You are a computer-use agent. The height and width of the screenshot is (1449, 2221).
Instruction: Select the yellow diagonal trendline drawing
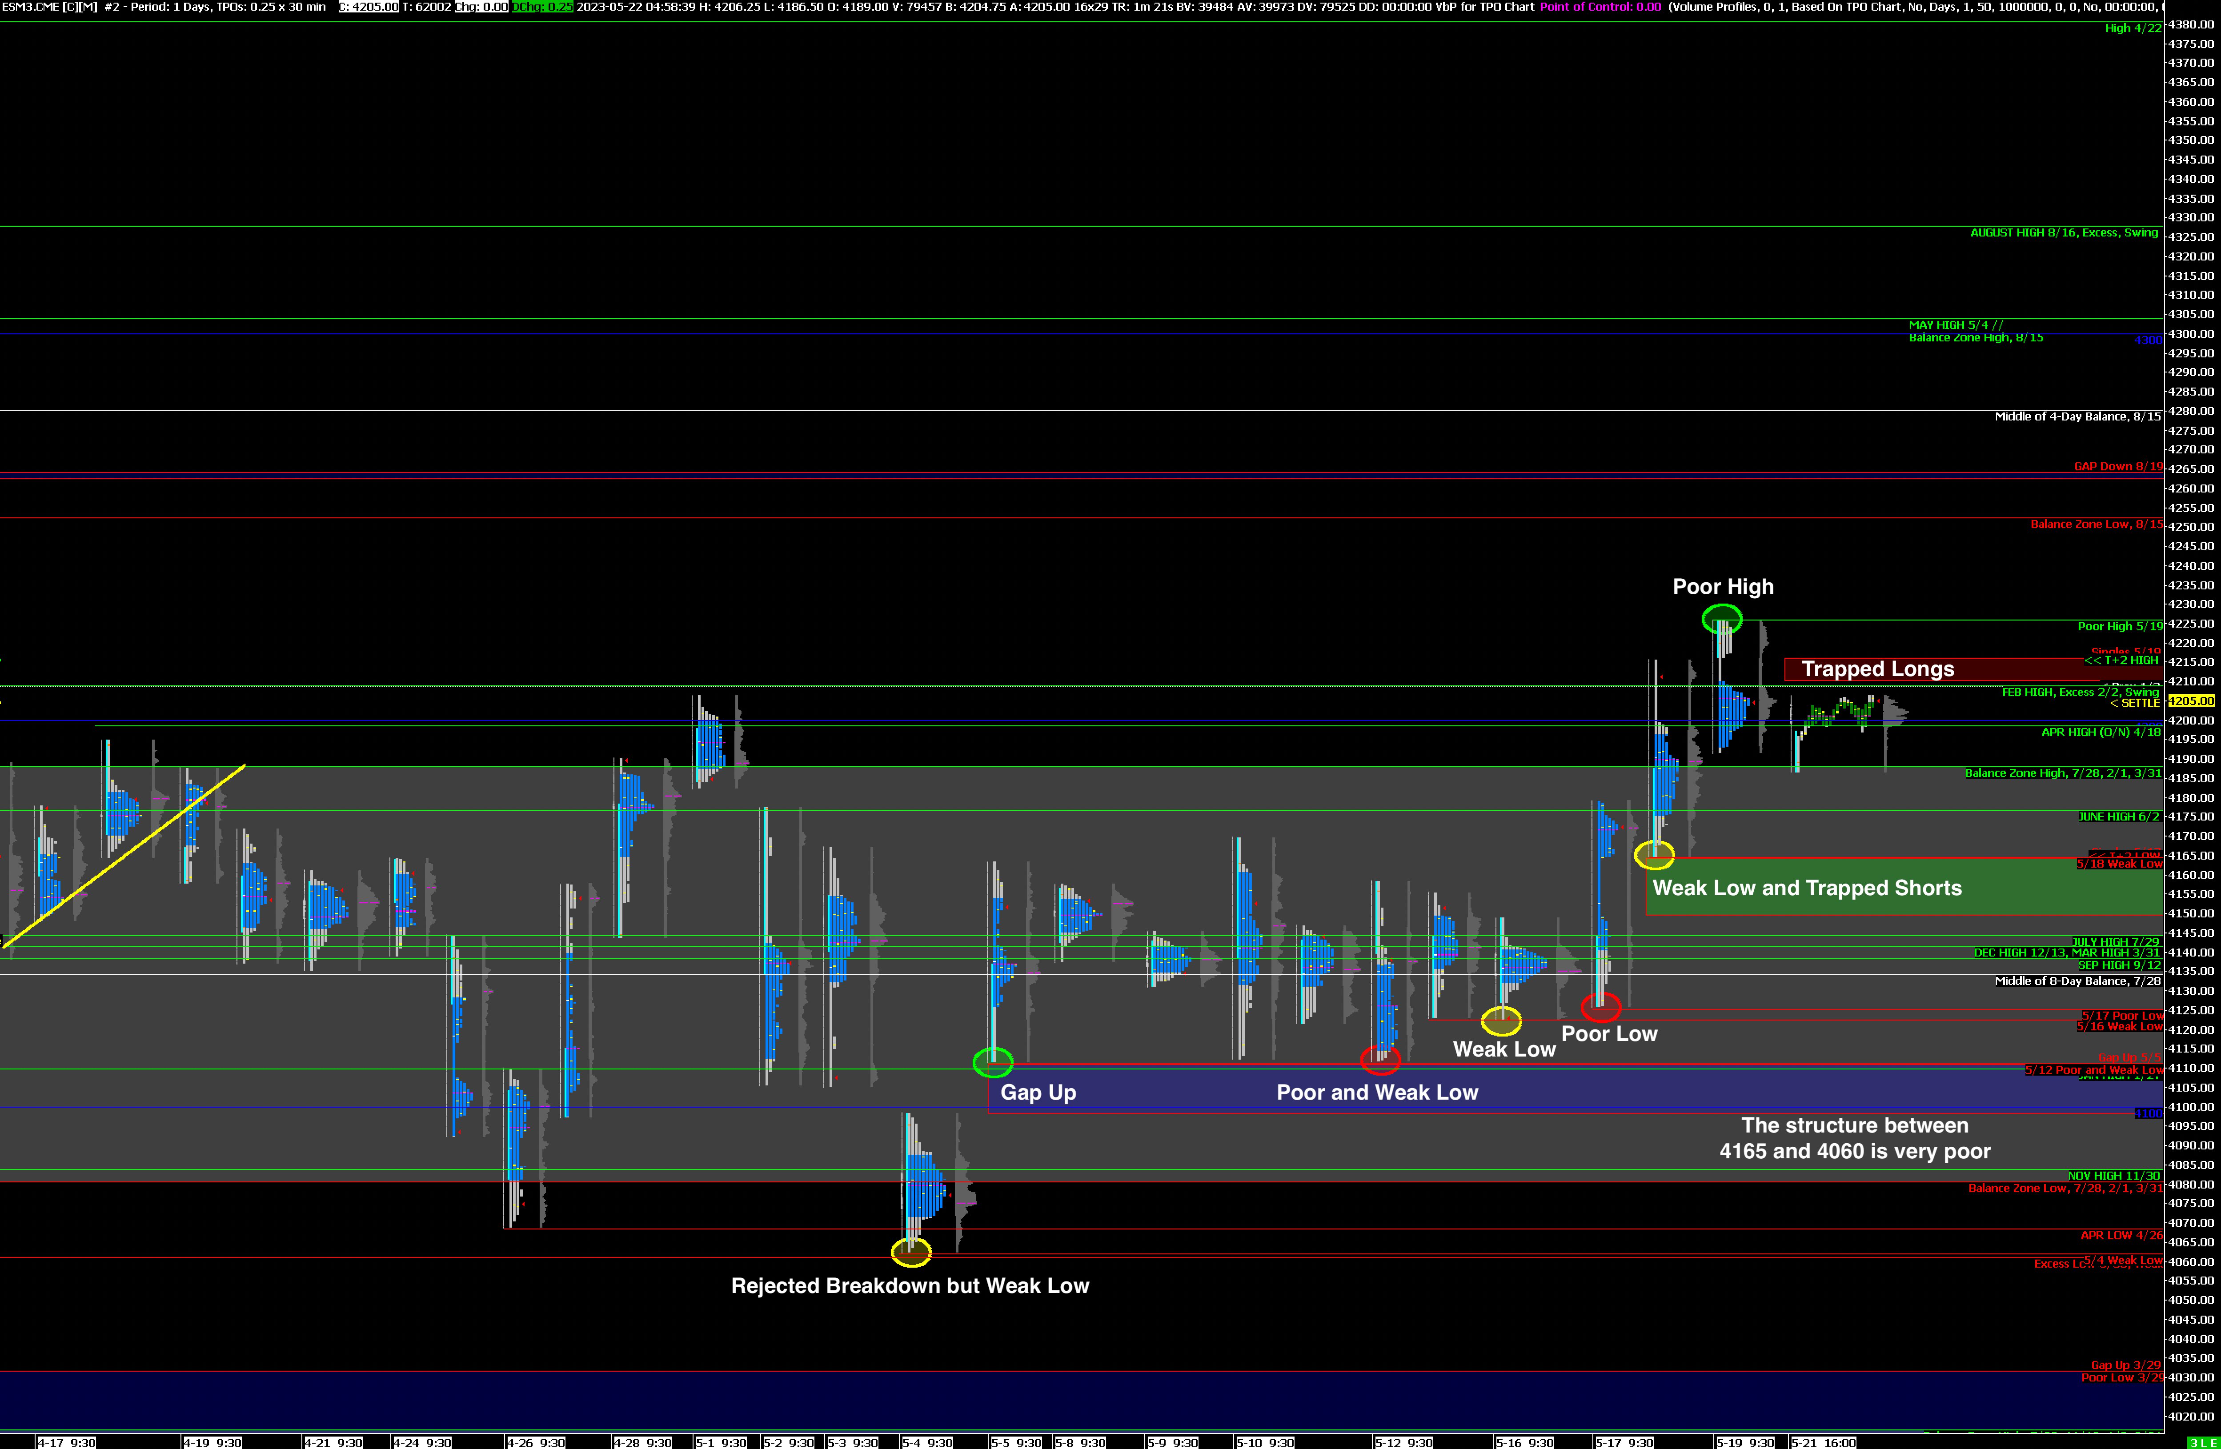click(x=124, y=857)
